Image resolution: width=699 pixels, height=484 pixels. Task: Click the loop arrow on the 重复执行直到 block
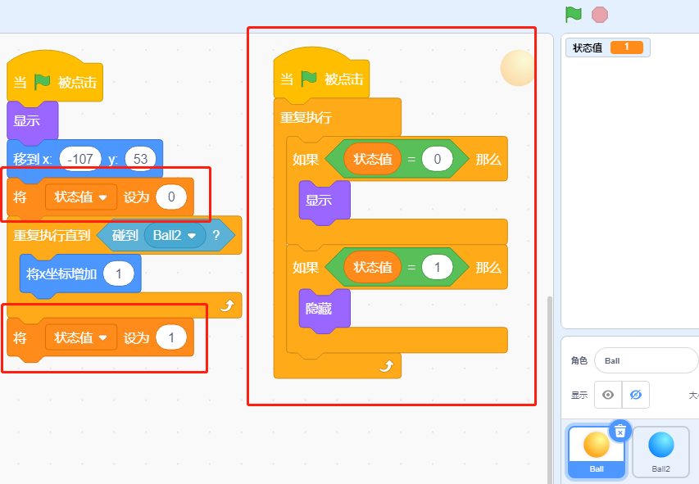(227, 305)
